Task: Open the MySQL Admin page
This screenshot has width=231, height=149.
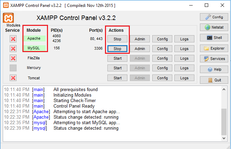Action: [x=140, y=49]
